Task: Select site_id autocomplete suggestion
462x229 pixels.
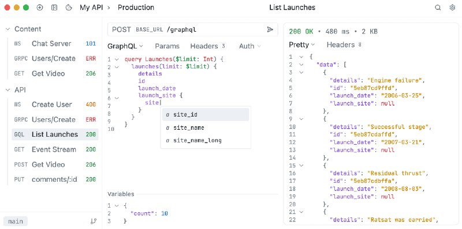Action: (206, 114)
